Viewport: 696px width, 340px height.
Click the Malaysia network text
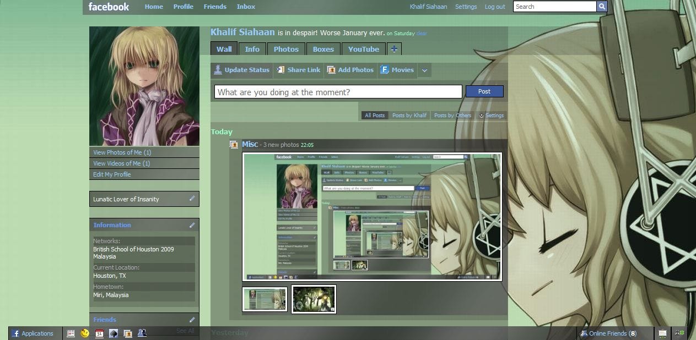tap(105, 256)
